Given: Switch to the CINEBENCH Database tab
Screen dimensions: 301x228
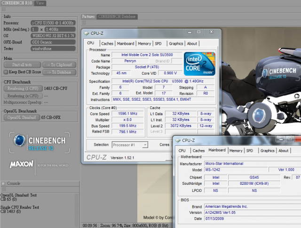Looking at the screenshot, I should 117,16.
